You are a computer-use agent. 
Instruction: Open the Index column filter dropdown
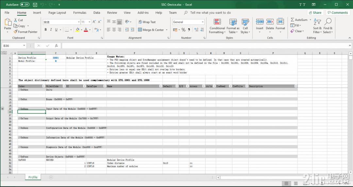coord(44,86)
